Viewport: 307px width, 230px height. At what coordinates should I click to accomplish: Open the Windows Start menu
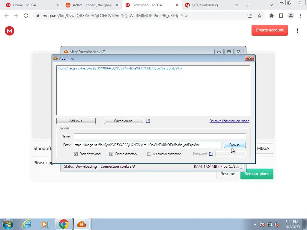pyautogui.click(x=8, y=224)
